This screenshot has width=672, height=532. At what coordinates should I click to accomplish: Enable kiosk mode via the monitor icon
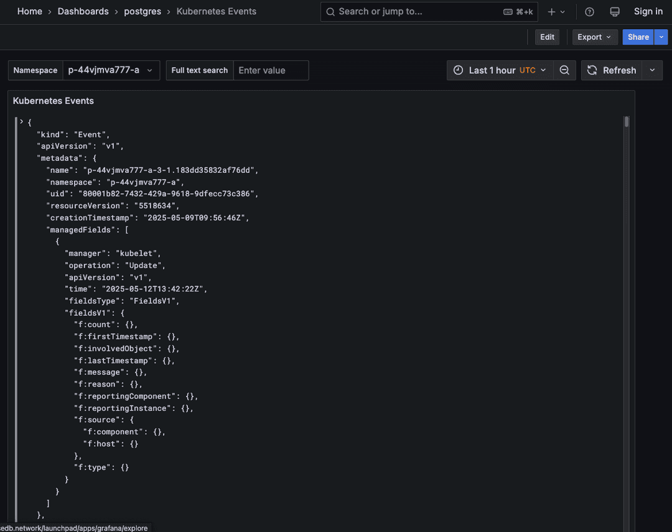click(x=615, y=11)
